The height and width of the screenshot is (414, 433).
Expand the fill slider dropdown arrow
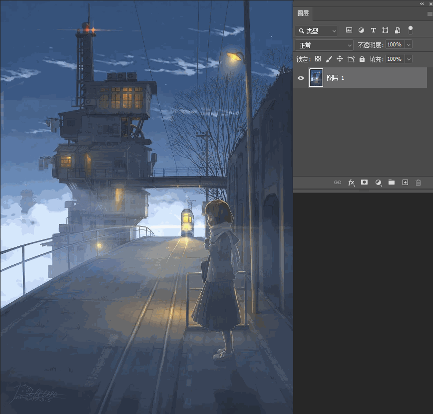click(409, 59)
